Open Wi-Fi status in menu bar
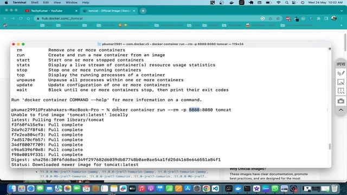 (278, 2)
